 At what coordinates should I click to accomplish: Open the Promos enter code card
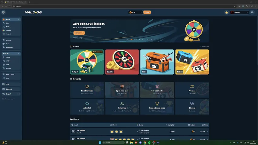click(x=192, y=90)
